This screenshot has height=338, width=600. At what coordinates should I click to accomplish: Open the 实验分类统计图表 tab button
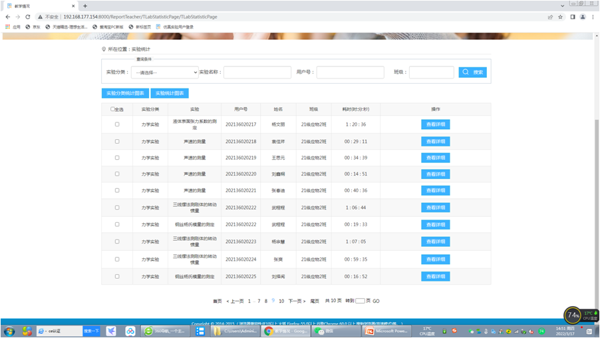[x=125, y=93]
